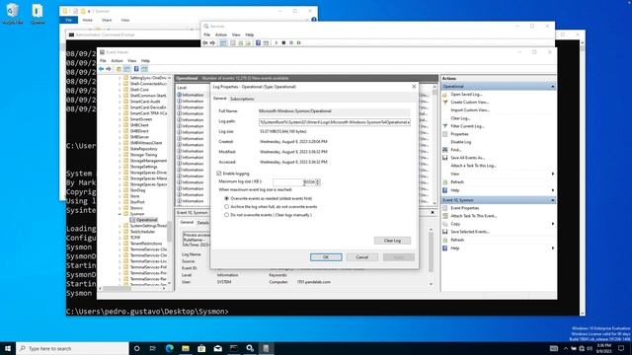Open View menu in Event Viewer
This screenshot has width=632, height=355.
[131, 61]
